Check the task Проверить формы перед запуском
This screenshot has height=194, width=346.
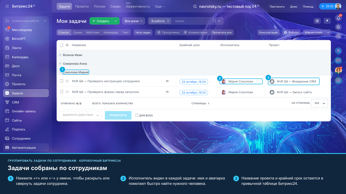pos(61,92)
